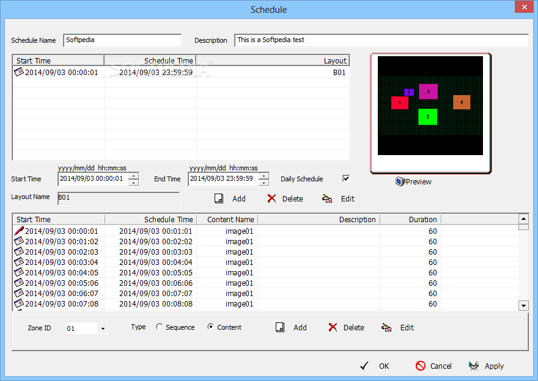Click the Preview monitor icon

(x=400, y=181)
